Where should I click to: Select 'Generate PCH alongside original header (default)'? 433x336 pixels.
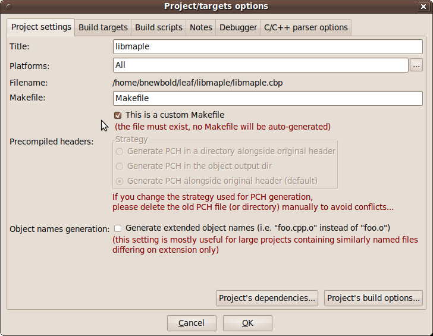click(x=120, y=181)
